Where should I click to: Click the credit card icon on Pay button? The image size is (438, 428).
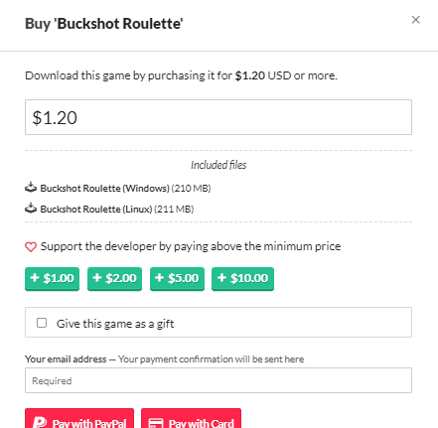(156, 423)
